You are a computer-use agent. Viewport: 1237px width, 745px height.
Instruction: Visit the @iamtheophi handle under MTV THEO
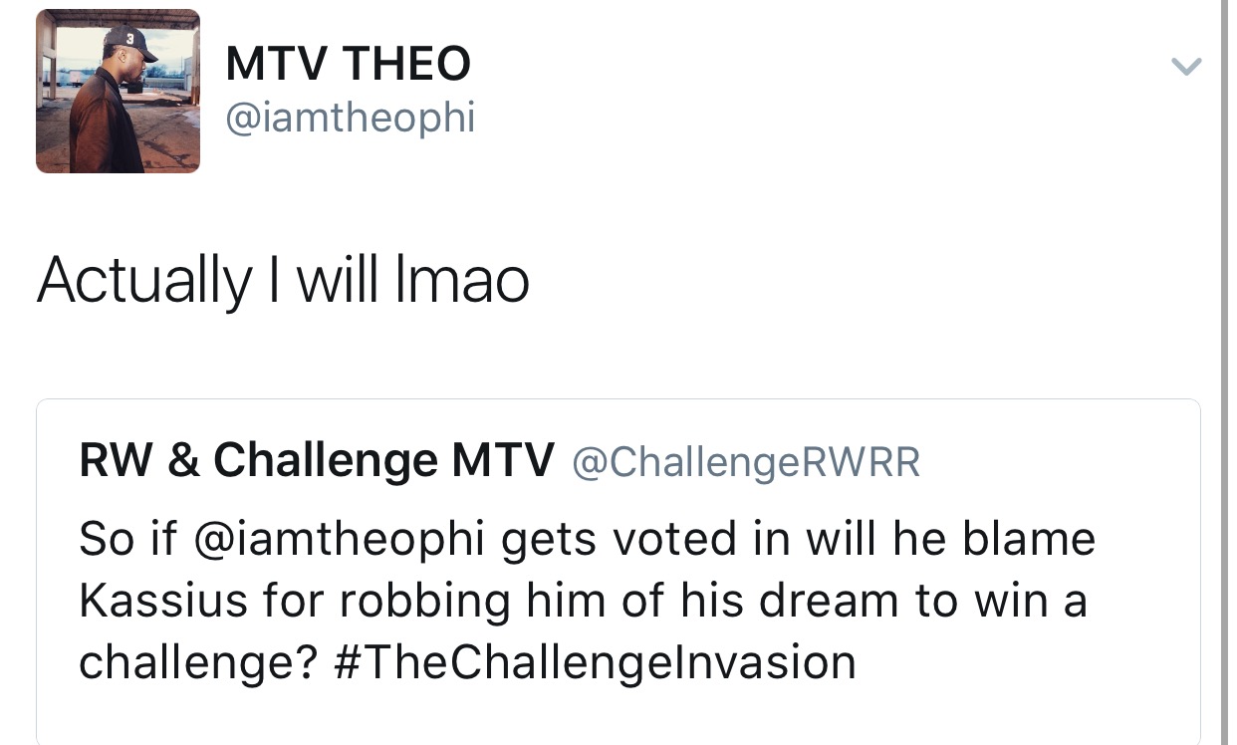coord(351,120)
